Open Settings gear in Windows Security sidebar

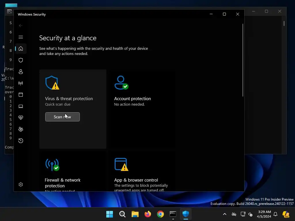21,184
